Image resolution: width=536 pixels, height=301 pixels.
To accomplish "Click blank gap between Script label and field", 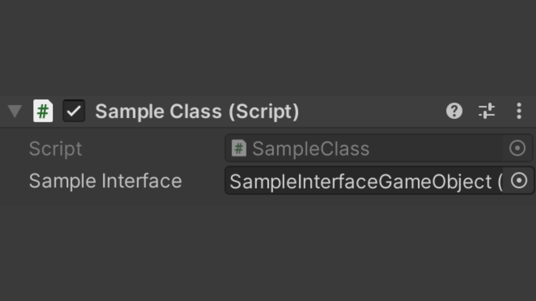I will [154, 149].
